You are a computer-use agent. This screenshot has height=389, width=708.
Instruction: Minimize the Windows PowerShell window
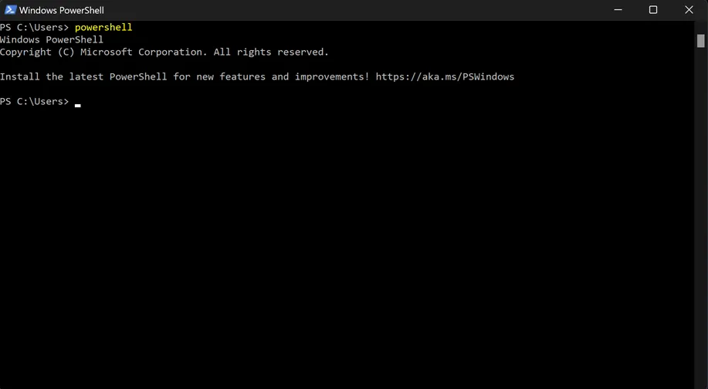[x=618, y=10]
